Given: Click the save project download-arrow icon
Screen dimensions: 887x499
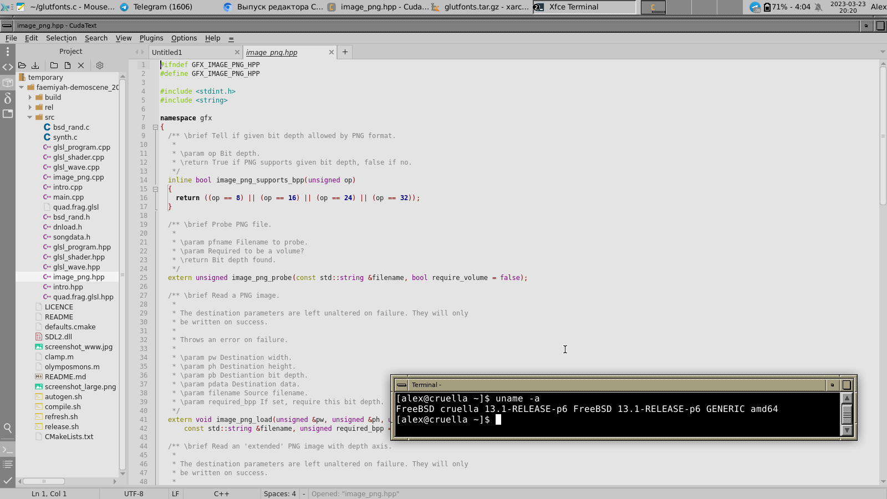Looking at the screenshot, I should 35,65.
